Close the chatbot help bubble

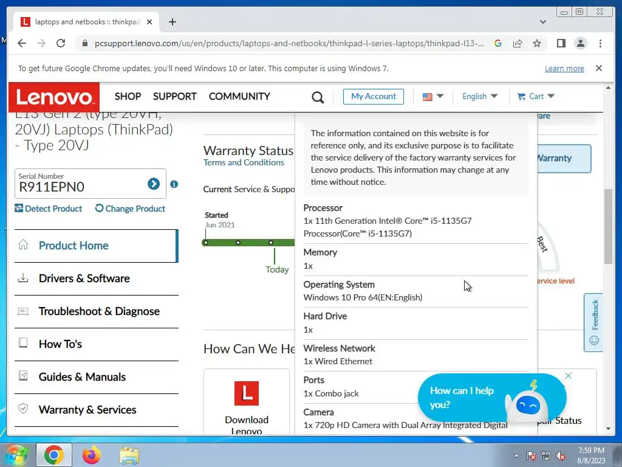[568, 376]
